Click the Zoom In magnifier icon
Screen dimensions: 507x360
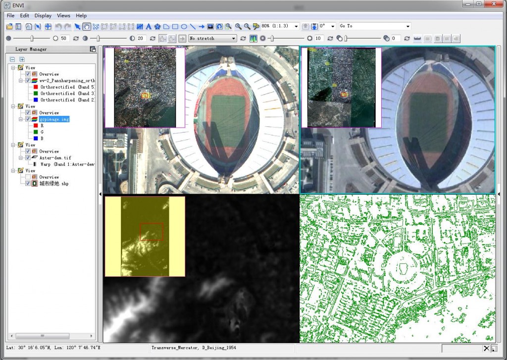238,26
